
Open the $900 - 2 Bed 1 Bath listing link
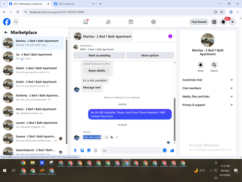(x=97, y=50)
